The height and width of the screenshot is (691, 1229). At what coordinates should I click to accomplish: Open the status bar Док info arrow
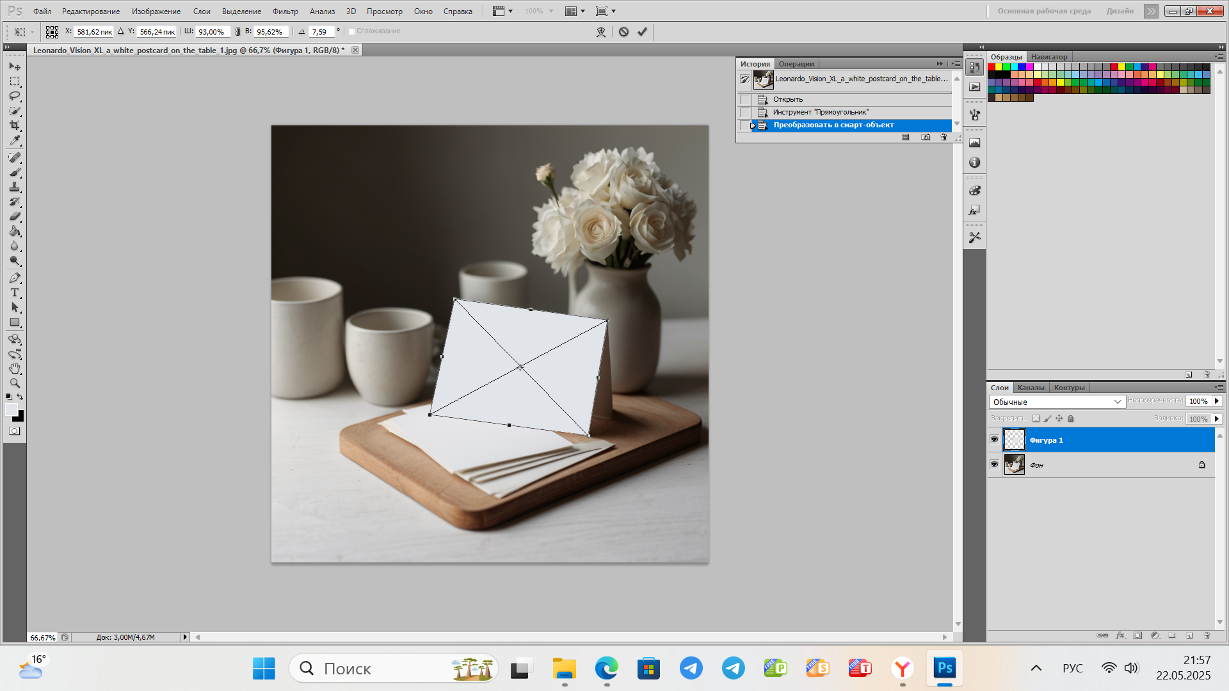pos(185,637)
